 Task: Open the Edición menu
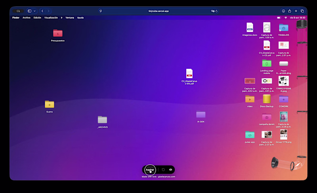[x=37, y=18]
